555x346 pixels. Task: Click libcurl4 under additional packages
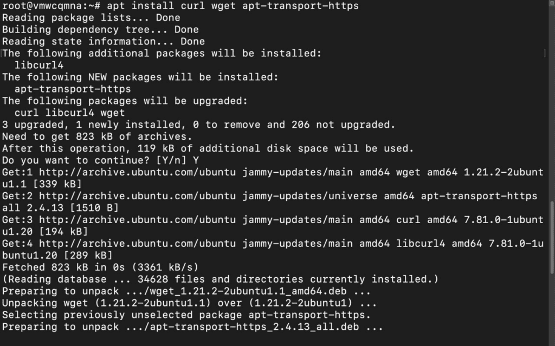39,66
